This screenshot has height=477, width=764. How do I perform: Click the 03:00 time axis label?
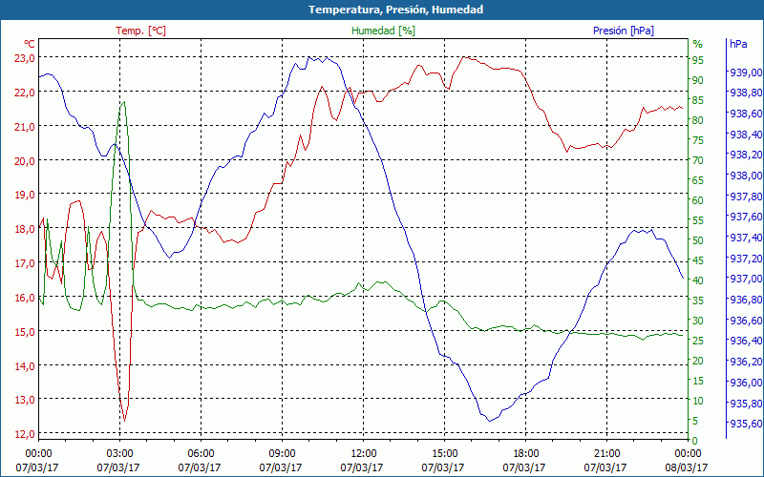[x=118, y=454]
